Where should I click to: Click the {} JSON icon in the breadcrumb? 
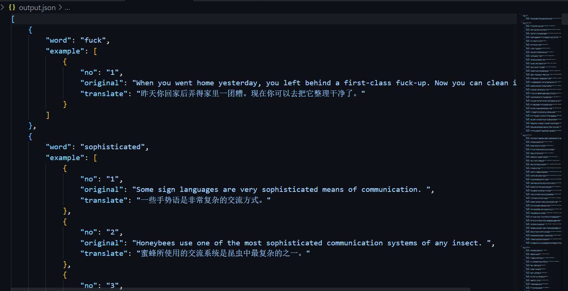click(x=12, y=7)
